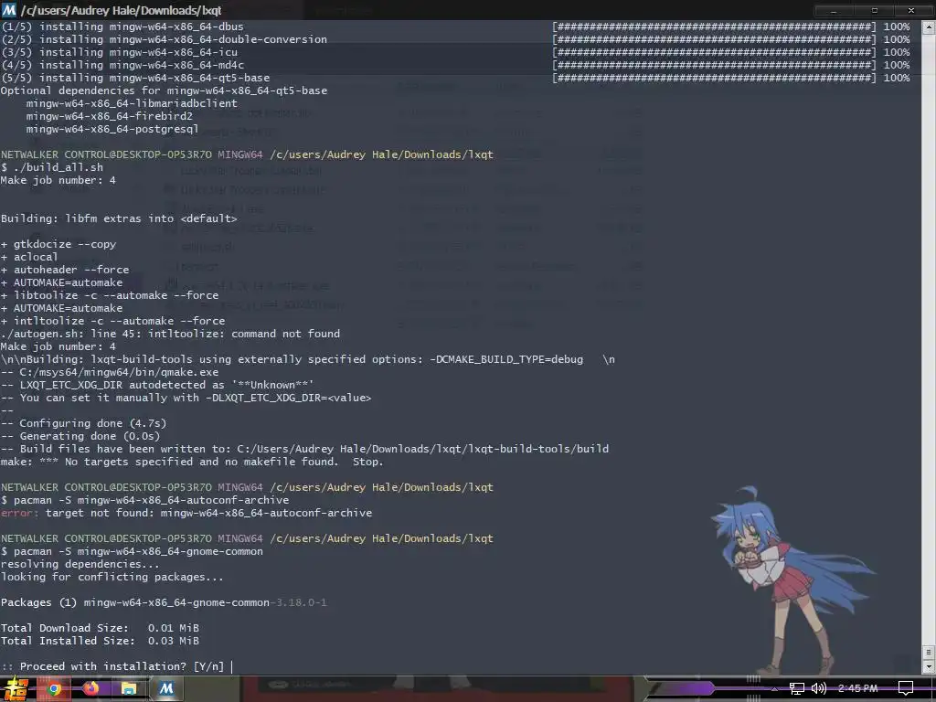
Task: Click 'resolving dependencies...' line
Action: point(80,564)
